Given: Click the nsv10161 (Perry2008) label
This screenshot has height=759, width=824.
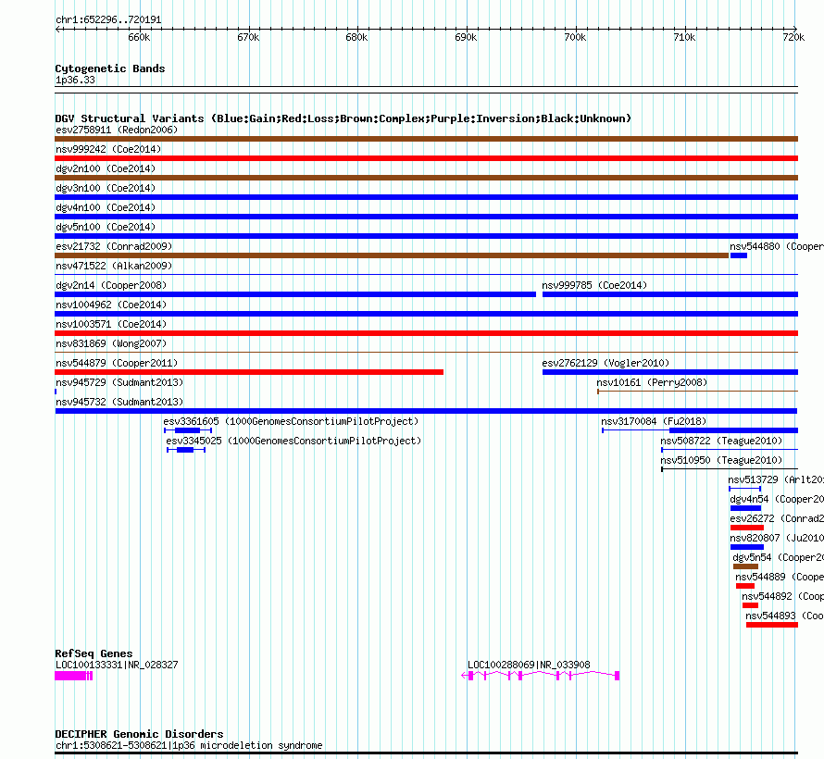Looking at the screenshot, I should (x=652, y=382).
